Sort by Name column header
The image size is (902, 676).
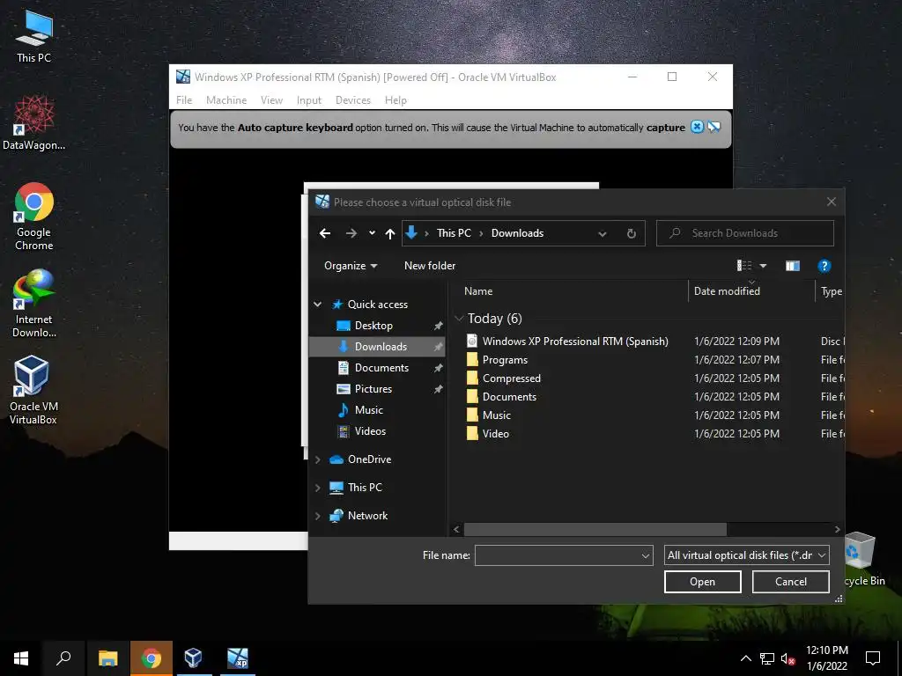tap(478, 290)
